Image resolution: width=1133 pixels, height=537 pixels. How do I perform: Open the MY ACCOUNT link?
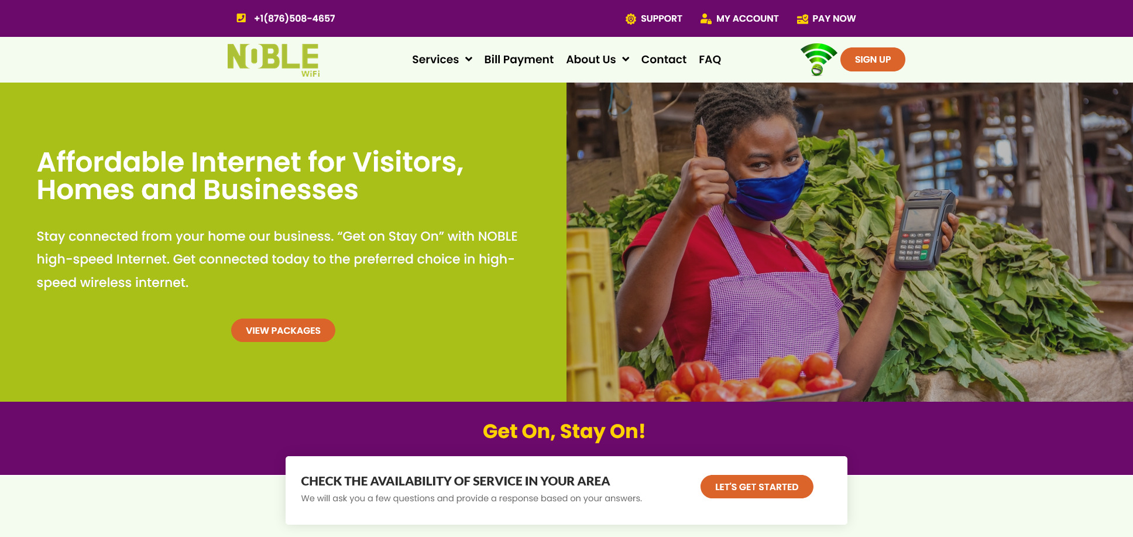[x=747, y=19]
